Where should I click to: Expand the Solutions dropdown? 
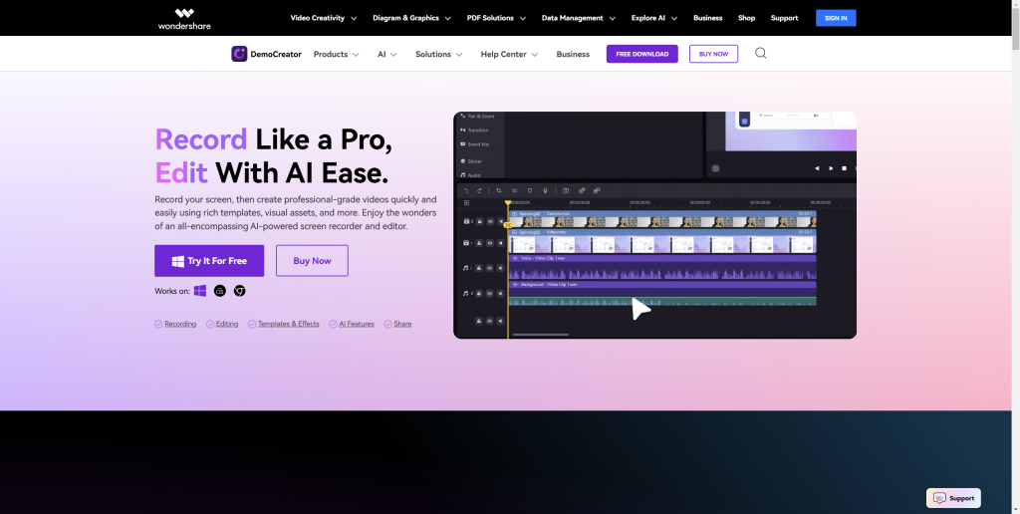[439, 54]
